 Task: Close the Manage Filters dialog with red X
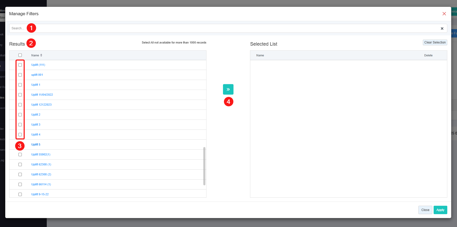[x=444, y=14]
